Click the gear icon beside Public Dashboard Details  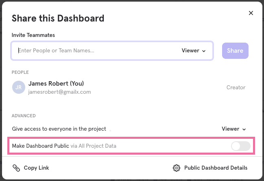point(177,168)
